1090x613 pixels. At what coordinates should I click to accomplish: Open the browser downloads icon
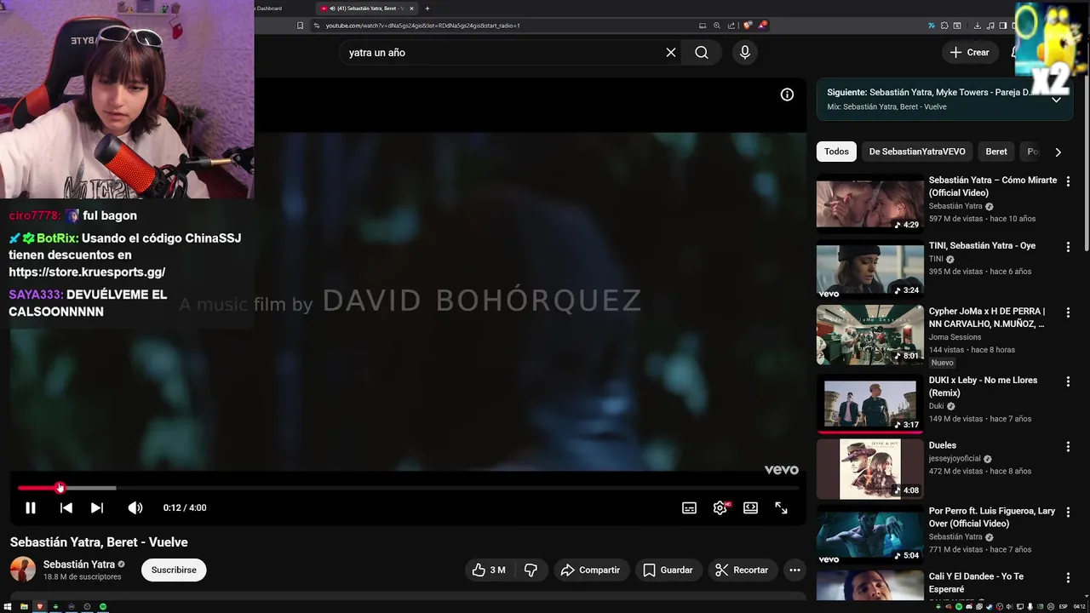[x=977, y=26]
